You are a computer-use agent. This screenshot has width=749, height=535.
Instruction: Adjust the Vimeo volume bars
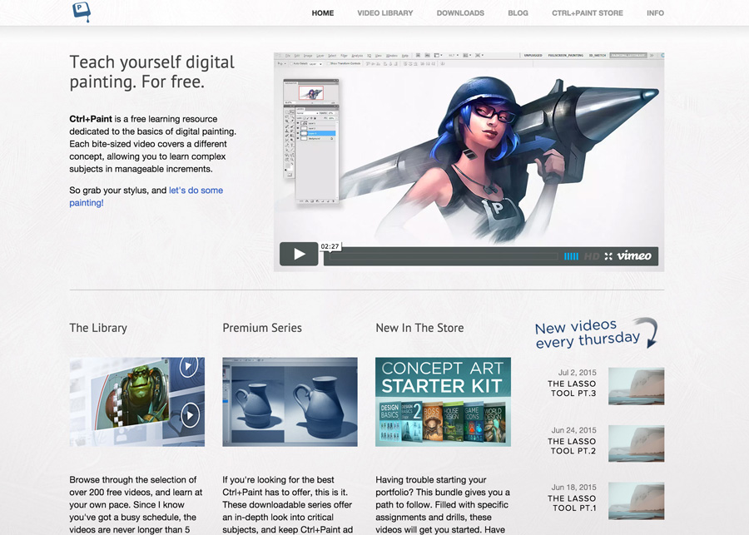click(x=571, y=256)
